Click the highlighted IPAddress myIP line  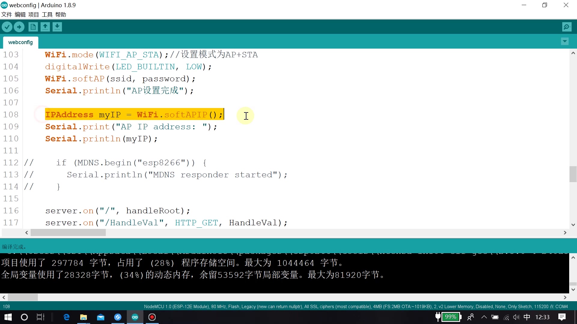(134, 115)
